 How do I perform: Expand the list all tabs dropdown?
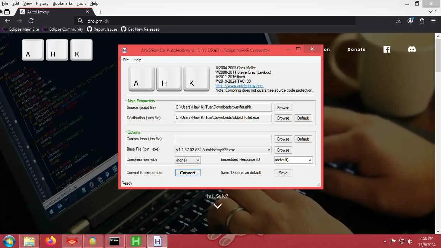point(430,12)
